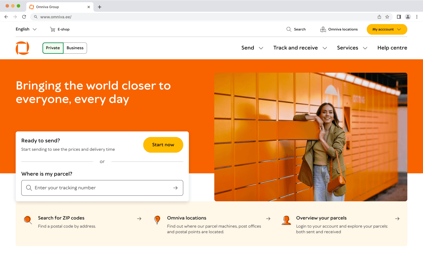Screen dimensions: 423x255
Task: Focus the tracking number input field
Action: [x=102, y=188]
